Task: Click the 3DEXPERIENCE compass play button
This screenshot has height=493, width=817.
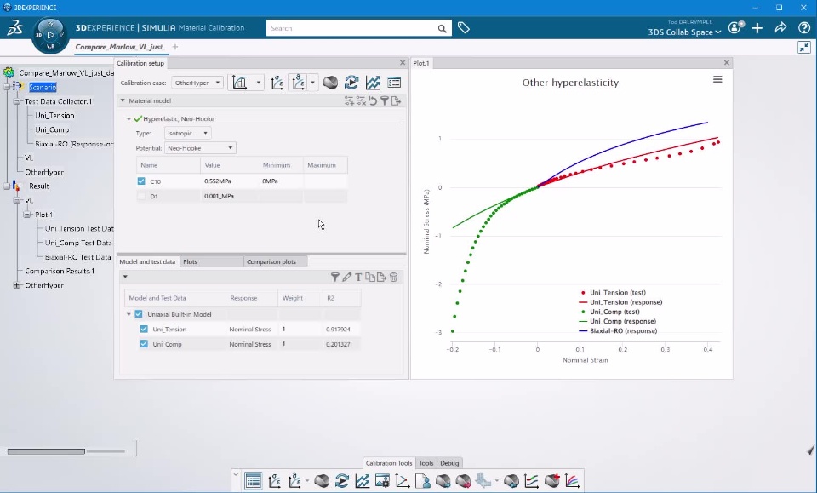Action: click(x=50, y=35)
